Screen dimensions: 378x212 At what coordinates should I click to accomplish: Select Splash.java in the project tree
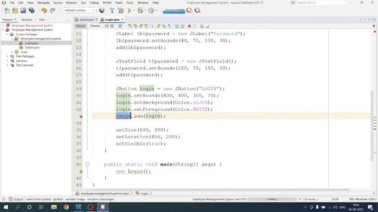[32, 48]
